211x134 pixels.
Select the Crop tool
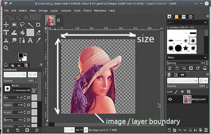click(x=38, y=25)
